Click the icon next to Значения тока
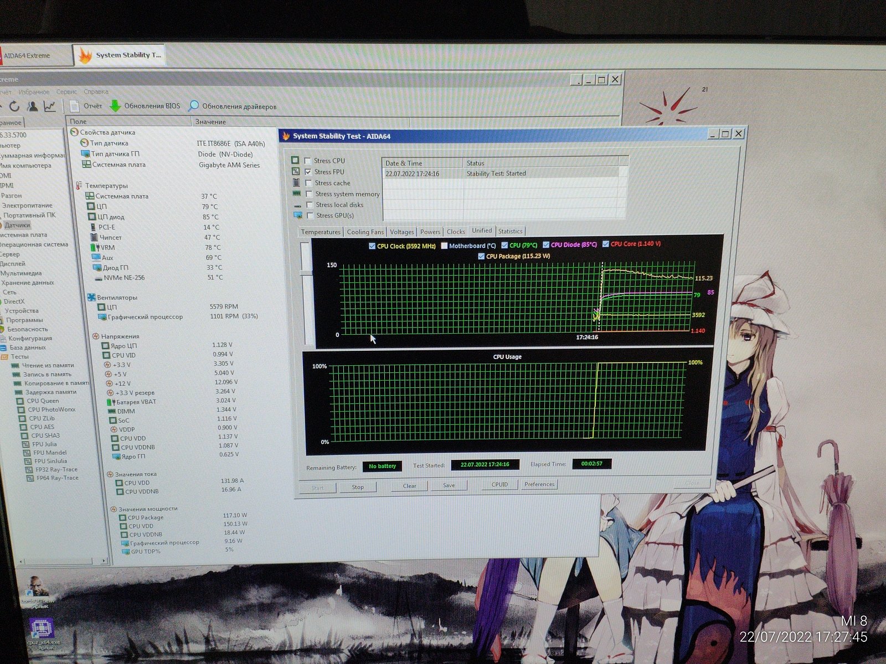 [x=109, y=474]
